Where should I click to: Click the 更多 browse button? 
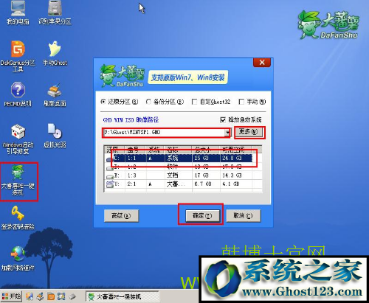(x=249, y=132)
